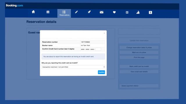Screen dimensions: 186x104
Task: Click the Confirm button
Action: click(101, 72)
